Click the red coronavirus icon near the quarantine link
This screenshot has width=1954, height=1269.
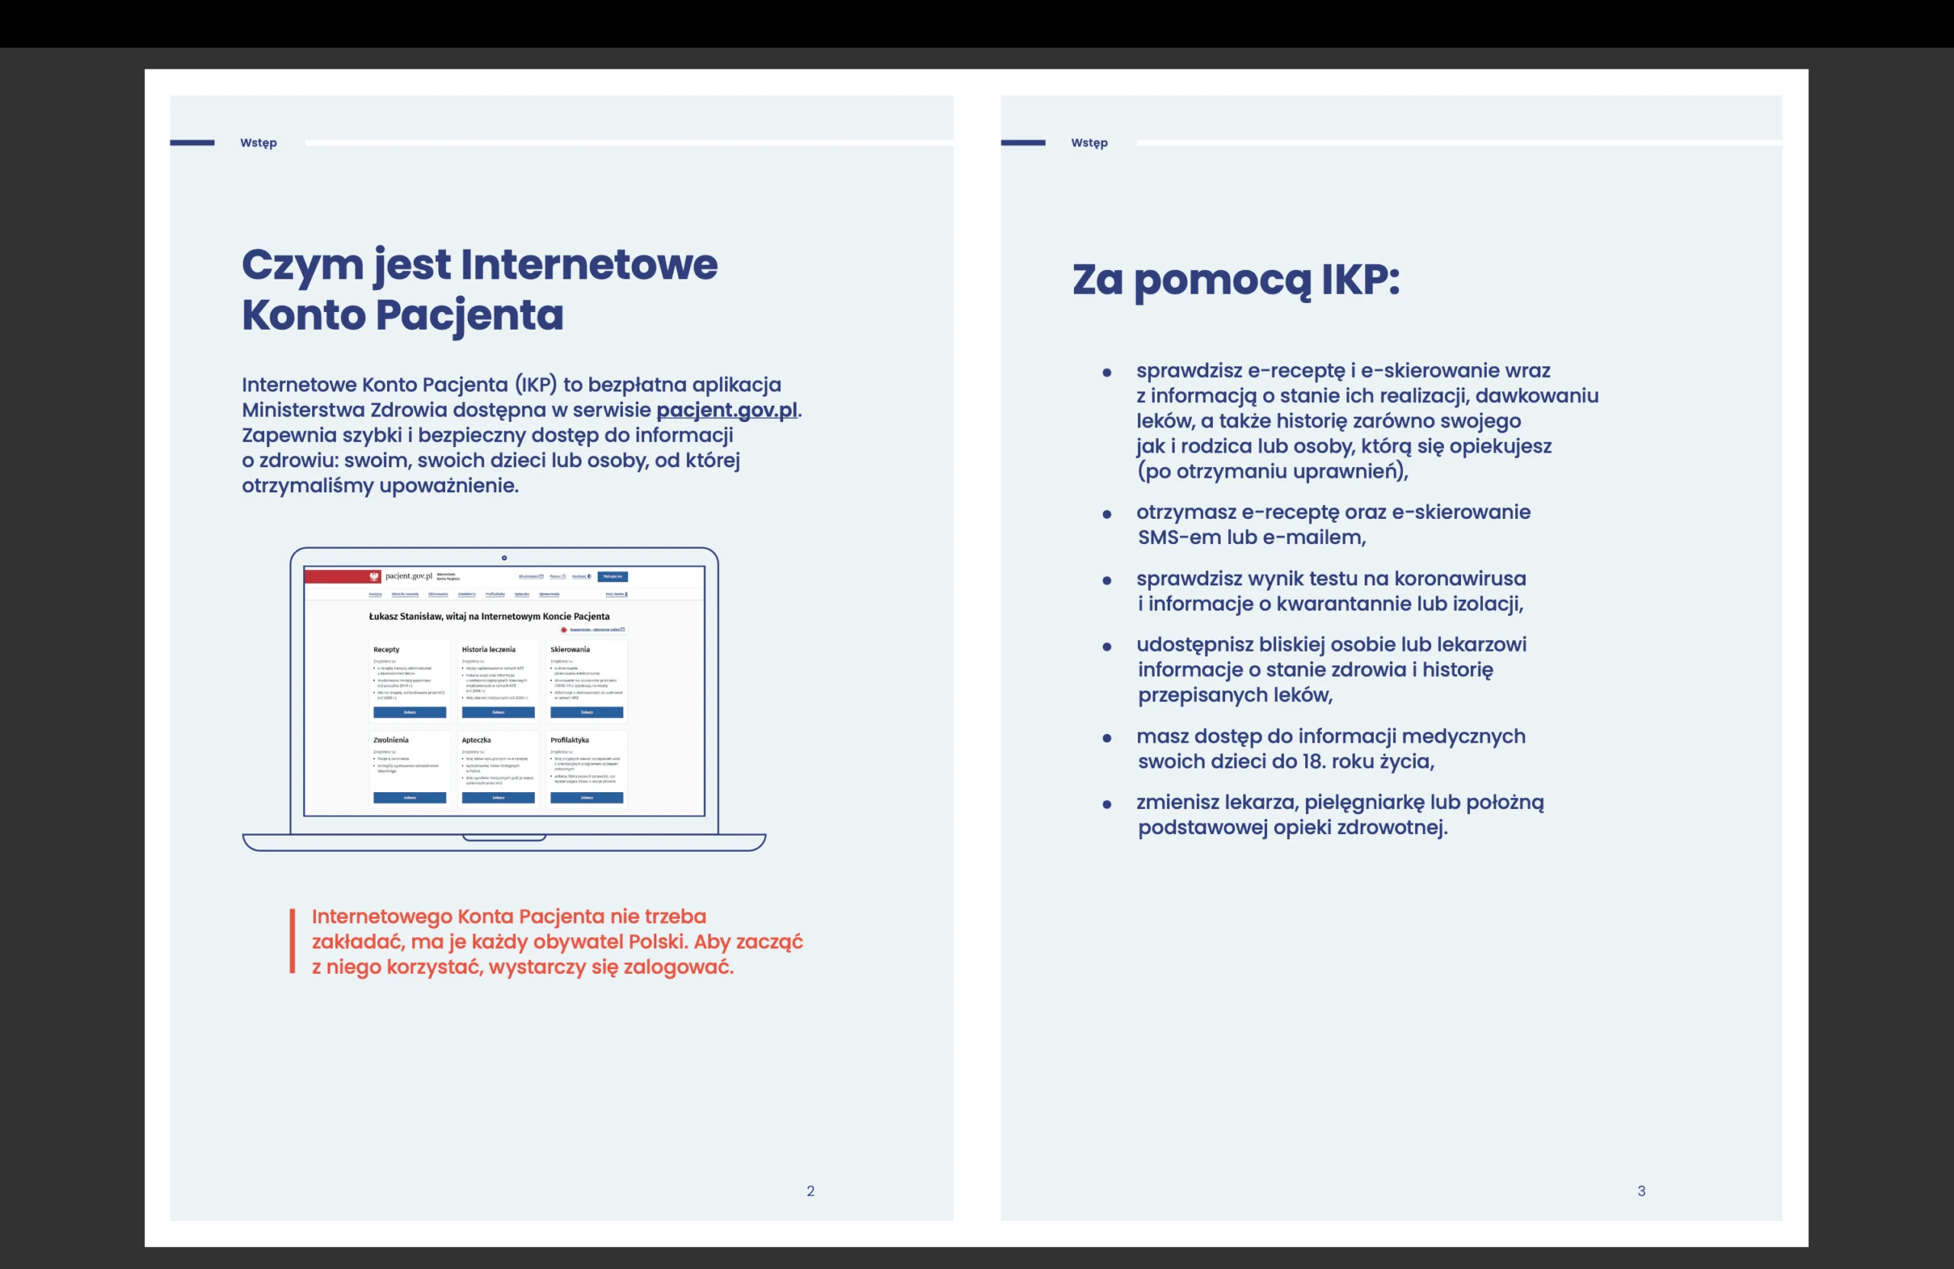pos(564,630)
